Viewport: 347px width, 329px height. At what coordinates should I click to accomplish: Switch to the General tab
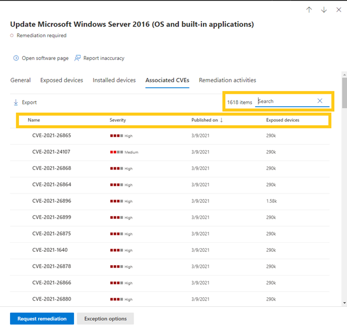click(21, 80)
